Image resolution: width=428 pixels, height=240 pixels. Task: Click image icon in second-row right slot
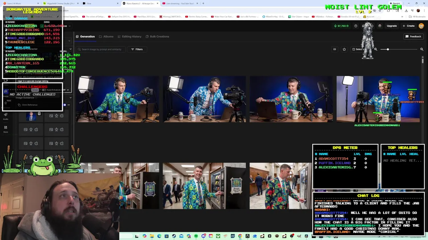[51, 130]
